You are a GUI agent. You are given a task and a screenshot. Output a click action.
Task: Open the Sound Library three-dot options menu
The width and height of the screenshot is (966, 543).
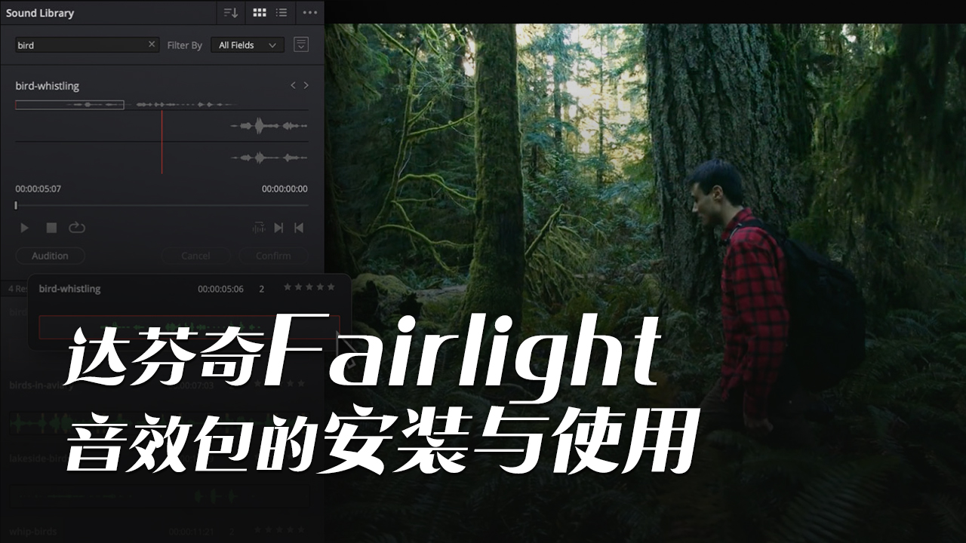pos(310,13)
